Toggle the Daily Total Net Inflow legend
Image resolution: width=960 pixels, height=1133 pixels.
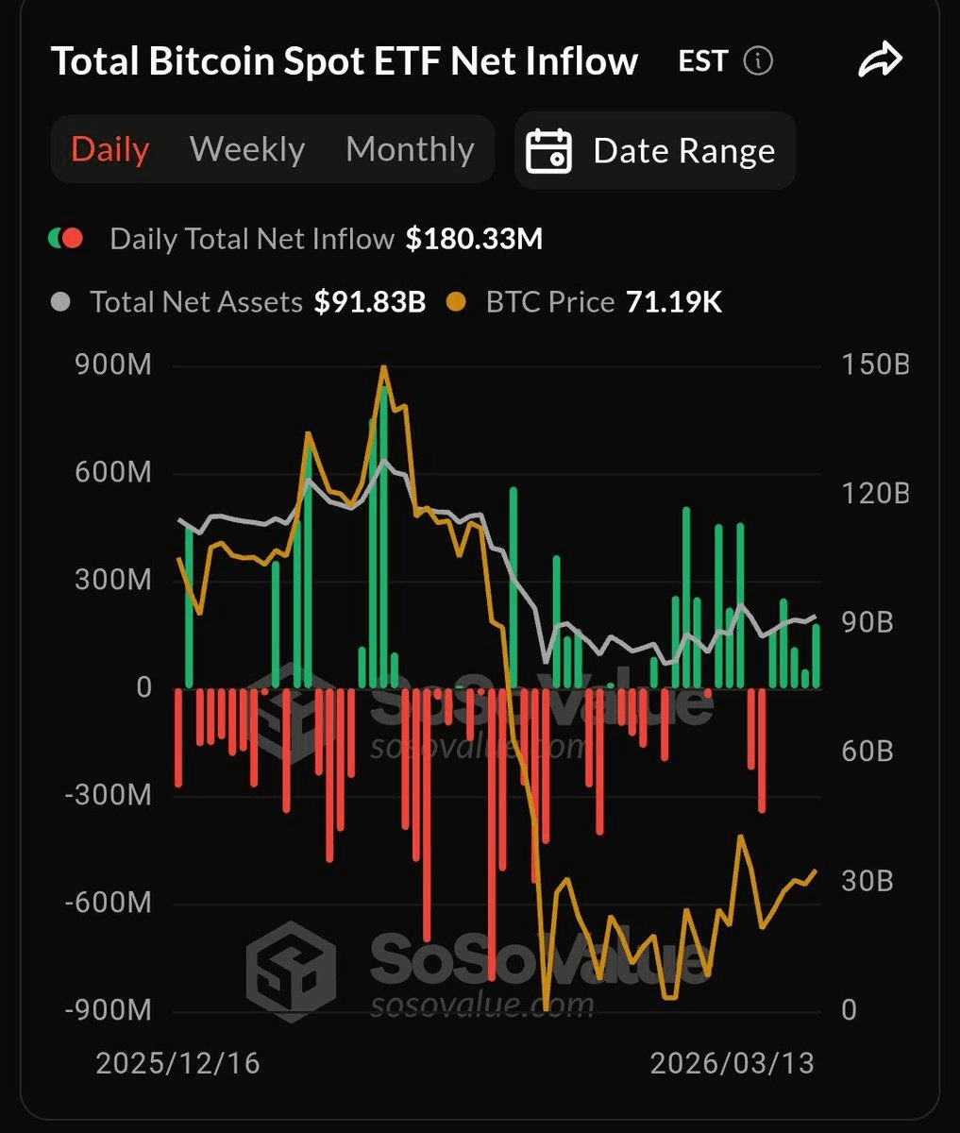pyautogui.click(x=252, y=239)
